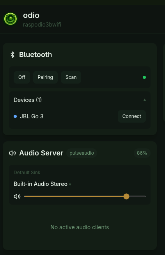
Task: Connect to the JBL Go 3
Action: click(132, 116)
